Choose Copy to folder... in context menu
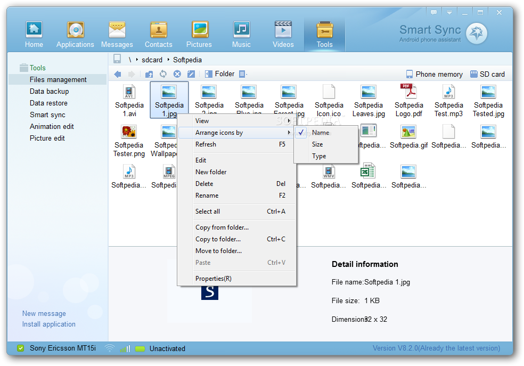The height and width of the screenshot is (366, 524). tap(237, 239)
